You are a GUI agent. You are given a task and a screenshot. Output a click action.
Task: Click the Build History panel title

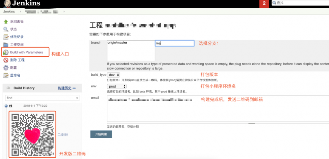tap(24, 88)
